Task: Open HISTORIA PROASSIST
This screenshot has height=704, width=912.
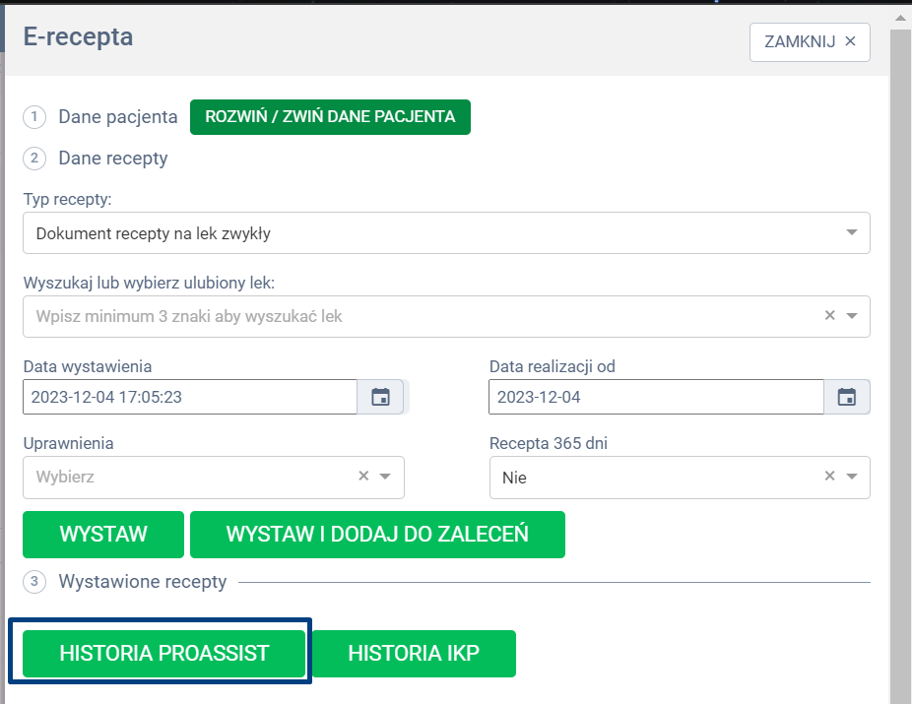Action: click(x=163, y=654)
